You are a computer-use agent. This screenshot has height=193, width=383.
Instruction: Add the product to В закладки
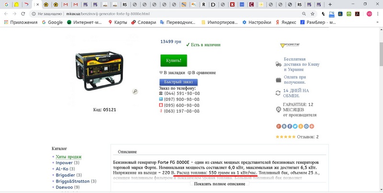(172, 73)
